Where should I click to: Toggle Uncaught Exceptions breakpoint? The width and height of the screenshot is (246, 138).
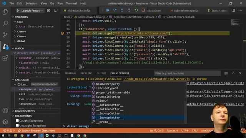coord(17,125)
